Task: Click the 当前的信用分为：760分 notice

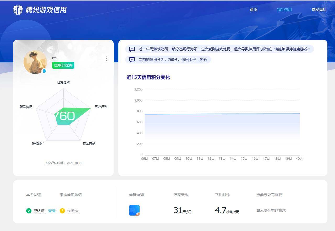Action: click(168, 60)
